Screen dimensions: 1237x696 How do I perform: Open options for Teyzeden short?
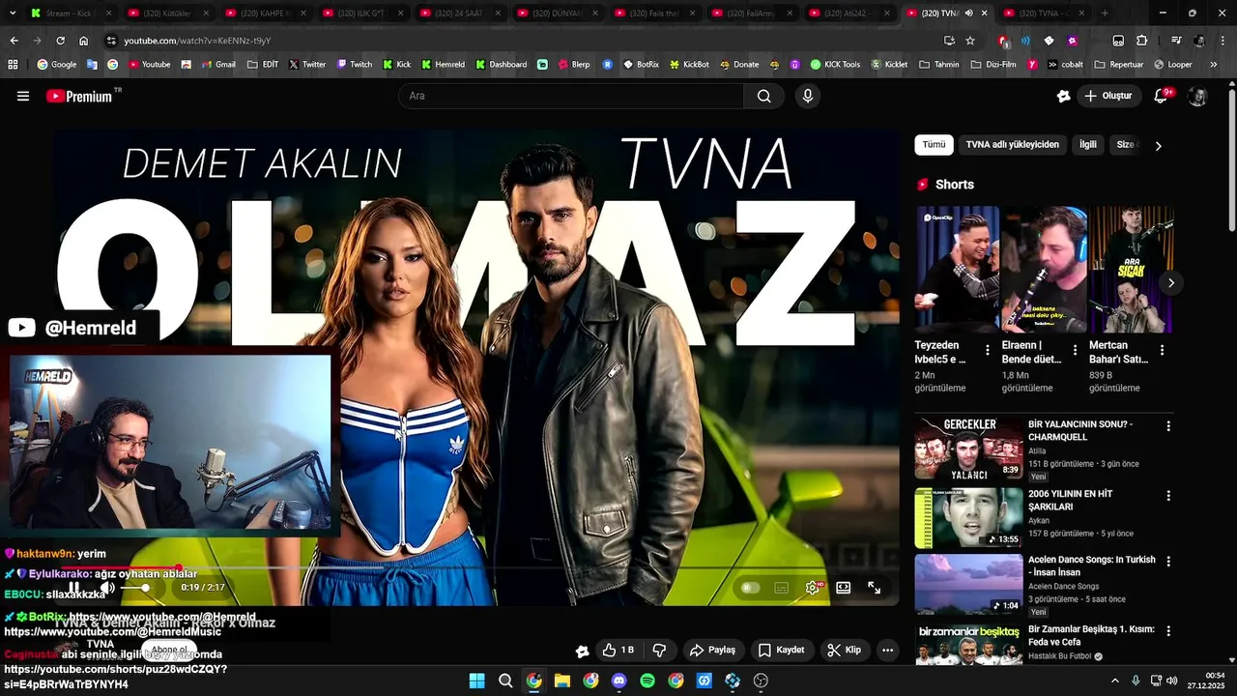[x=988, y=350]
